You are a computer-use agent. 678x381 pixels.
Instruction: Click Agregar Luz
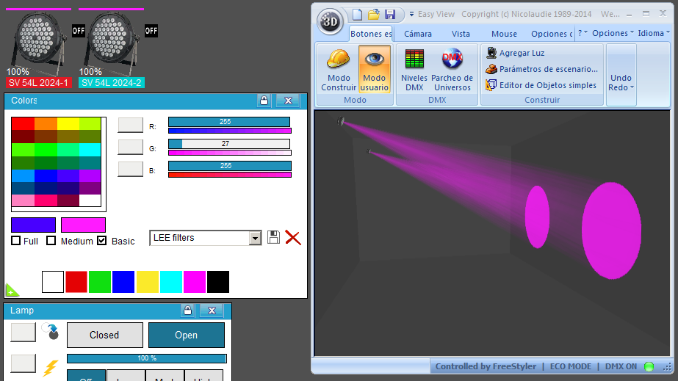[515, 53]
